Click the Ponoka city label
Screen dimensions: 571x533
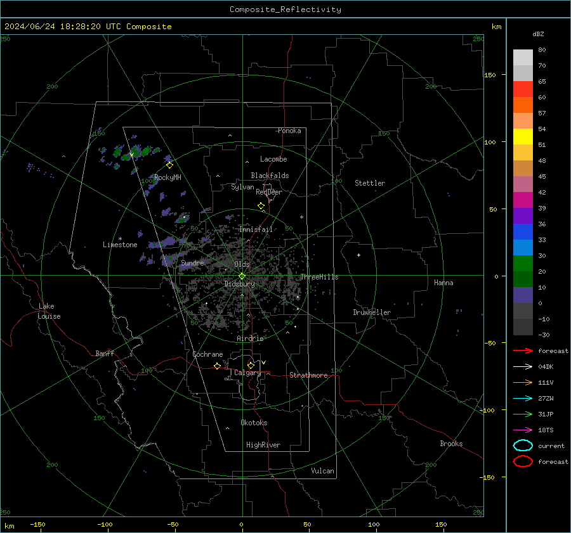coord(289,131)
